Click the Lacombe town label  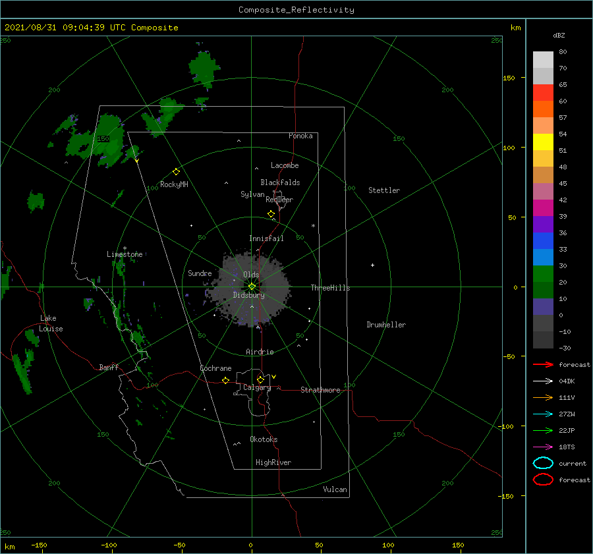tap(285, 165)
